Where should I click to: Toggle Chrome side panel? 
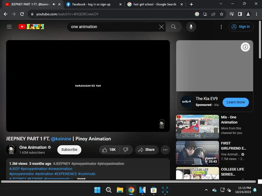pos(240,14)
